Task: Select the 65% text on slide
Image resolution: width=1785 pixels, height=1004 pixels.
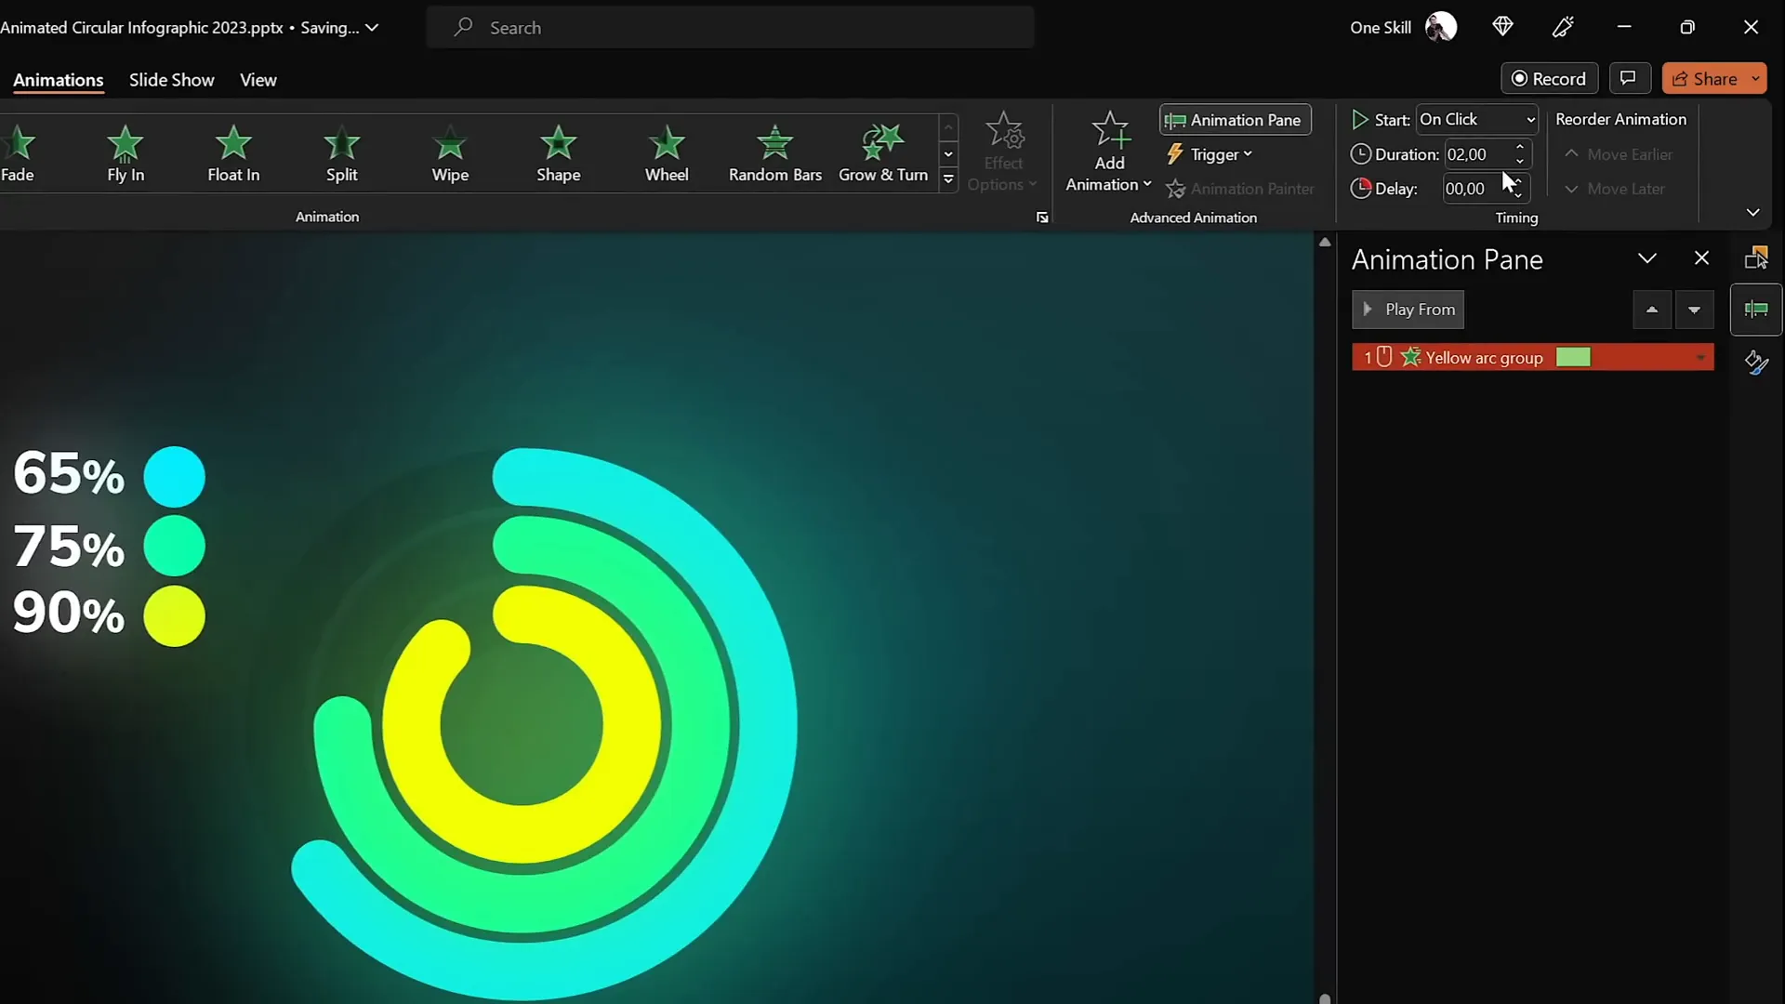Action: tap(69, 474)
